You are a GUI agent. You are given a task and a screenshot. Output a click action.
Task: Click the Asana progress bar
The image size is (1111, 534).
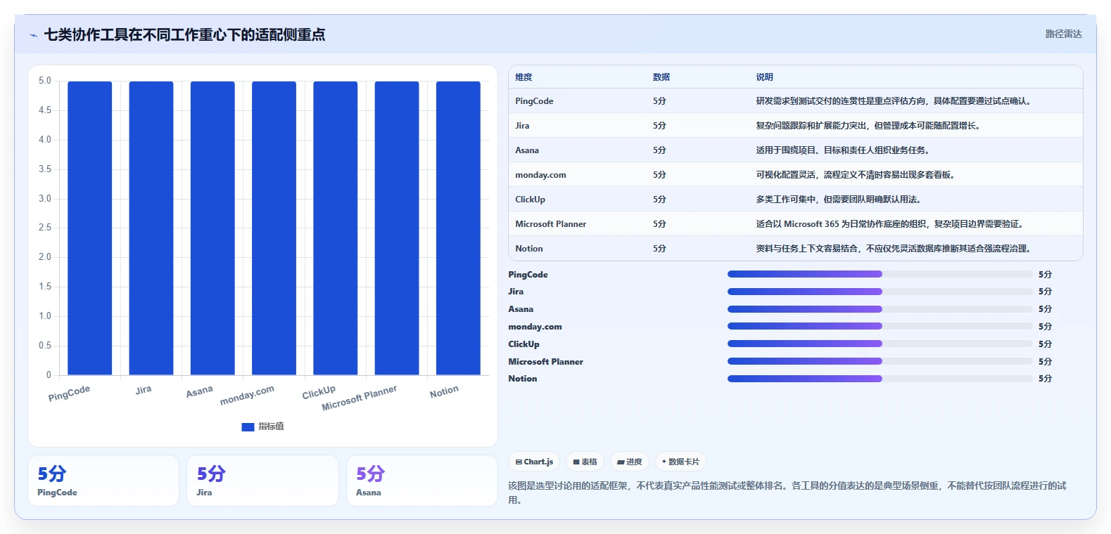coord(880,309)
